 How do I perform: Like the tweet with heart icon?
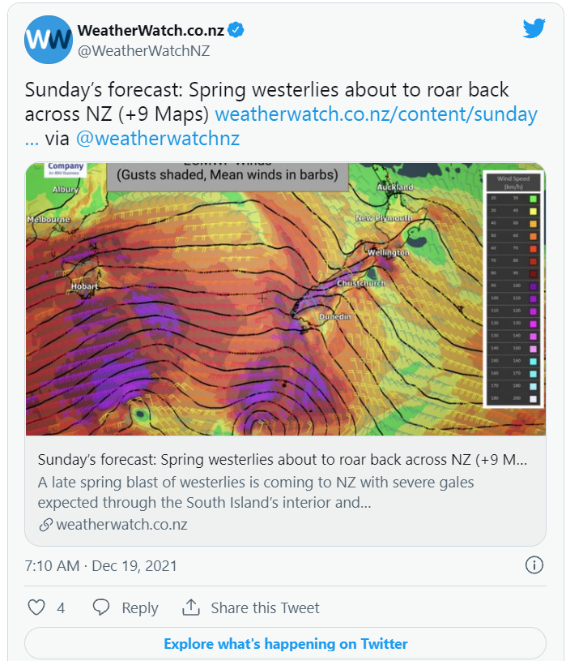(x=36, y=607)
